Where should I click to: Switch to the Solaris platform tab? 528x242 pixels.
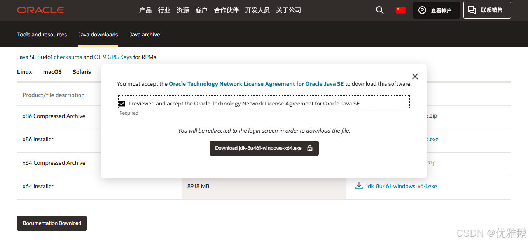coord(82,72)
